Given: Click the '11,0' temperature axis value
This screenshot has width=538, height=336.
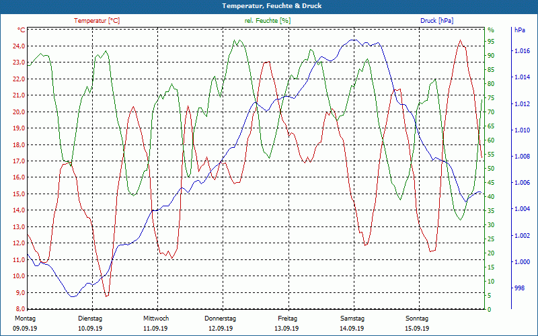Looking at the screenshot, I should coord(19,259).
